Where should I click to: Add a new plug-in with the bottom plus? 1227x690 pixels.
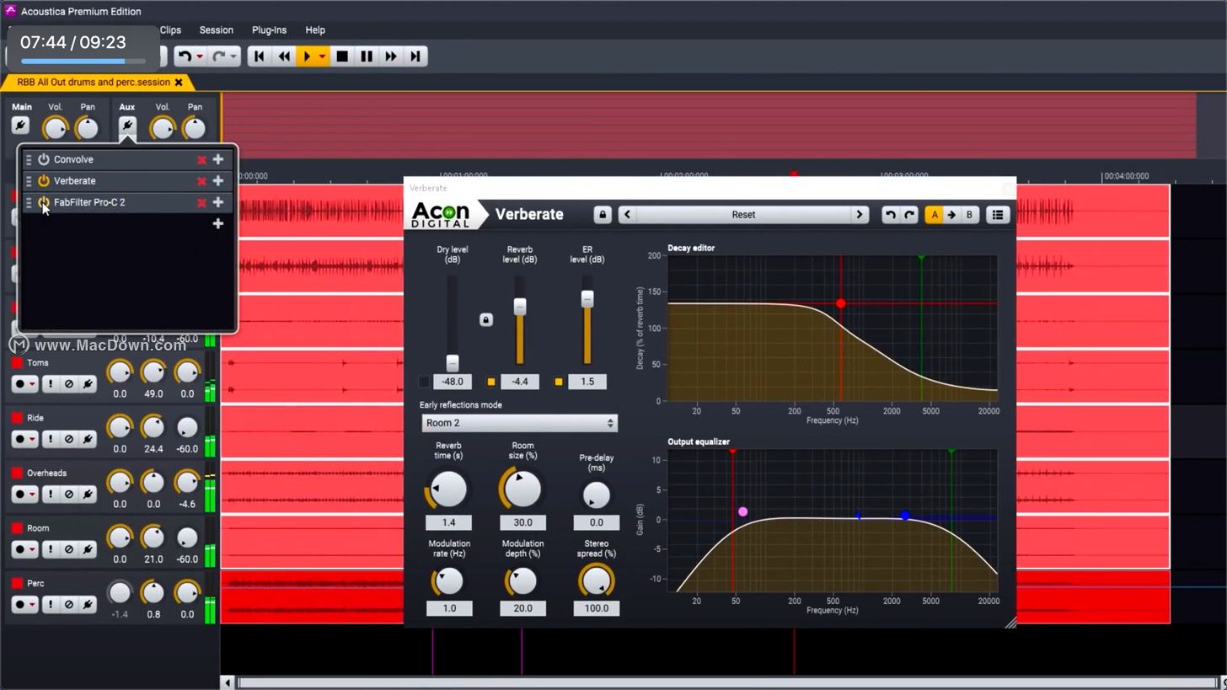point(218,223)
